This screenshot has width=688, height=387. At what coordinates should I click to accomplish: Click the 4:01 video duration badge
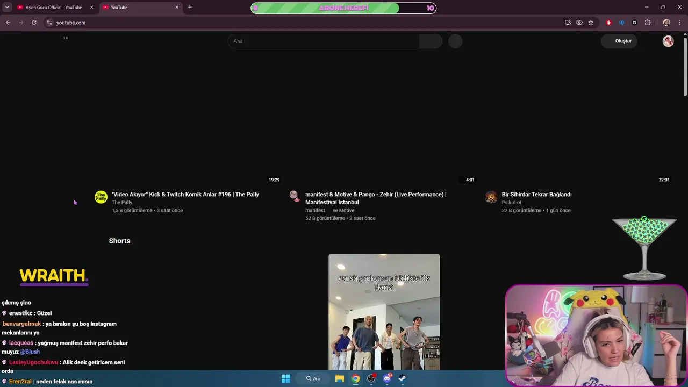click(470, 180)
